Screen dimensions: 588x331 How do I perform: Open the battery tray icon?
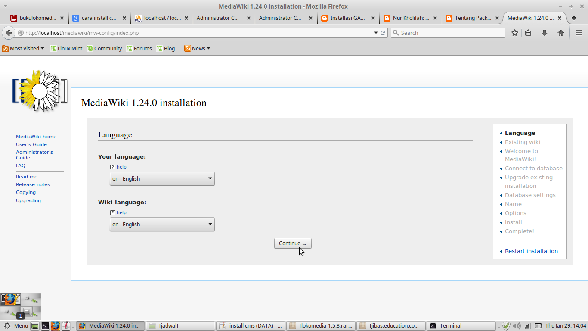tap(538, 326)
